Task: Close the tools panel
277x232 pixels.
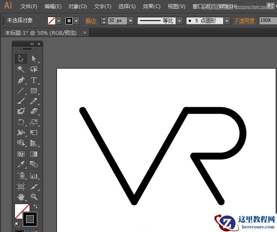Action: [39, 44]
